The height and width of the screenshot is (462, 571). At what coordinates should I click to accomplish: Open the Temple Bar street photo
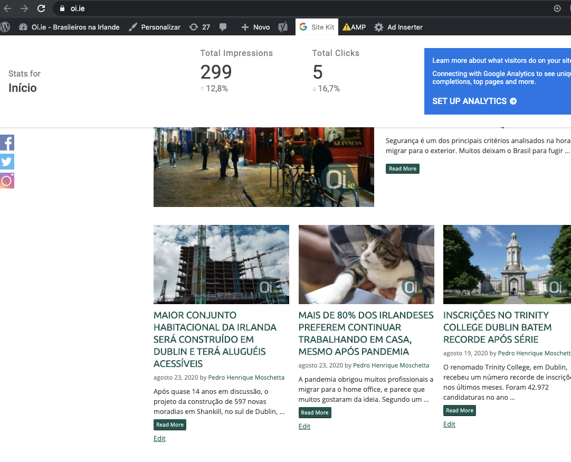(264, 167)
